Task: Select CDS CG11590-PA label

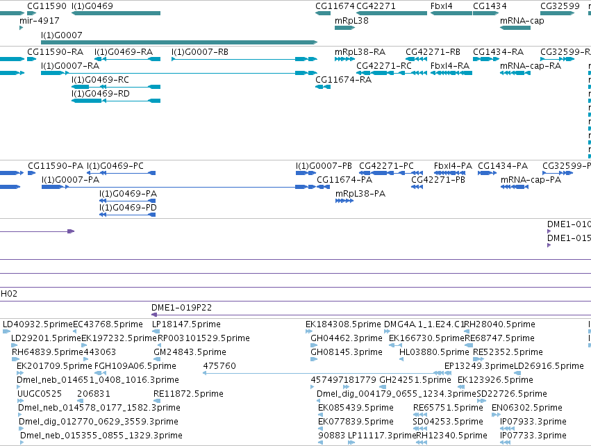Action: pos(56,166)
